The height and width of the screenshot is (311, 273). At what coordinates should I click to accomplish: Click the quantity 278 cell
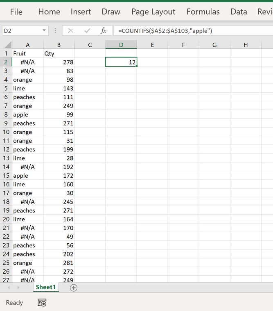pyautogui.click(x=59, y=62)
